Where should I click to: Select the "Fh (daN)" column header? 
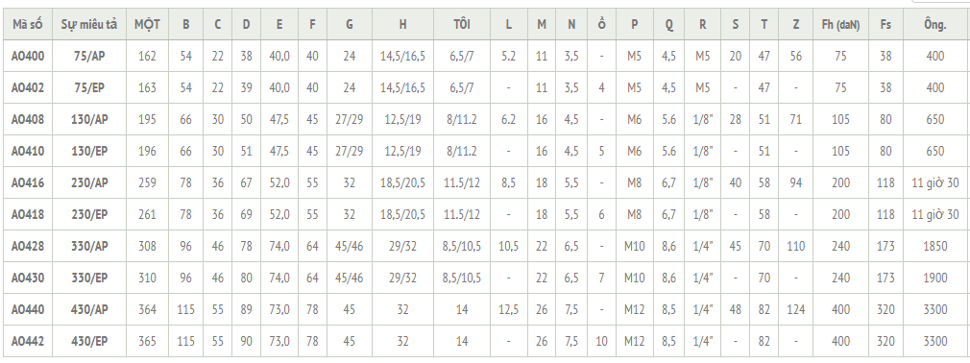point(840,25)
